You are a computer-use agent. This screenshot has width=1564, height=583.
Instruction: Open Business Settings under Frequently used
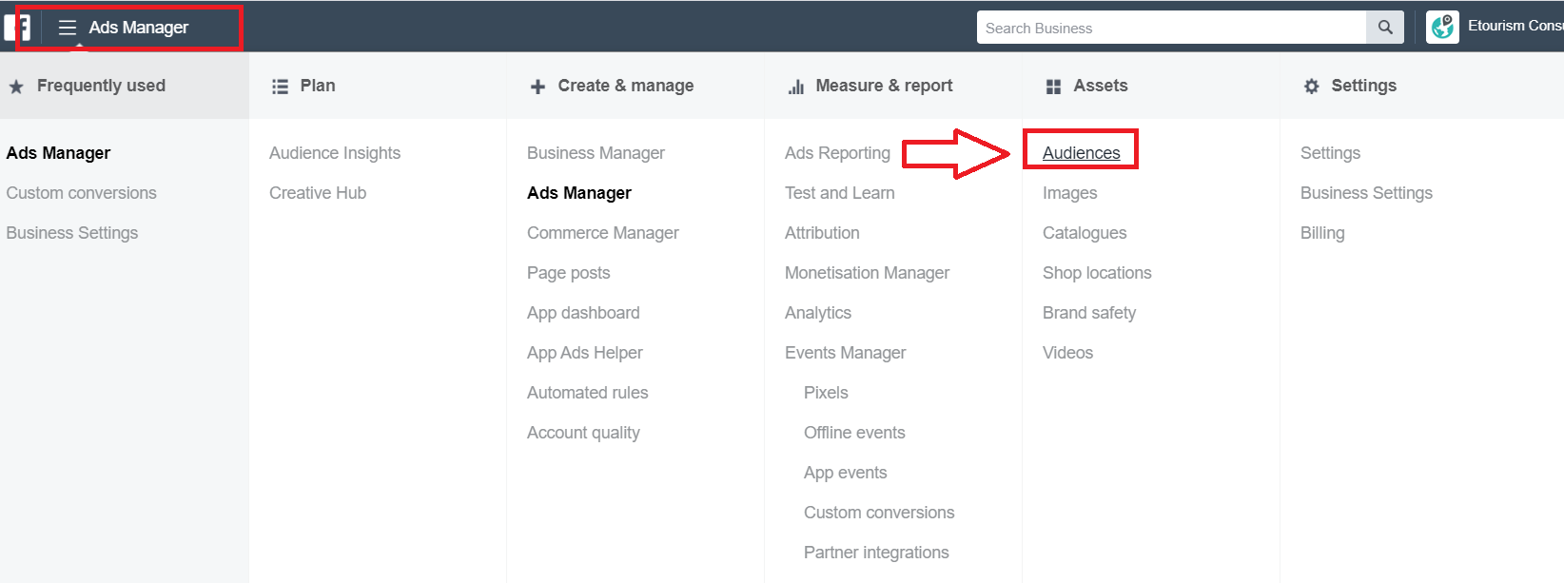pos(71,233)
